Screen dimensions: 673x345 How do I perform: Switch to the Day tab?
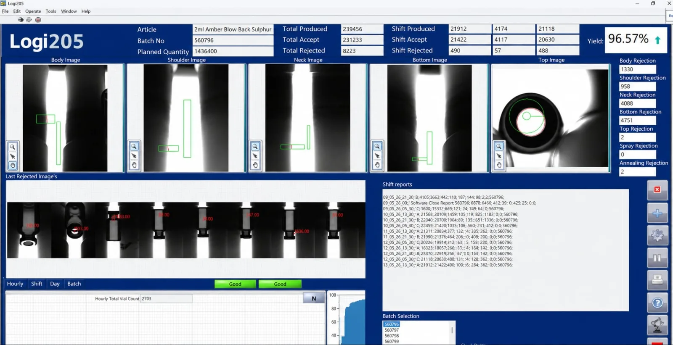click(x=55, y=284)
